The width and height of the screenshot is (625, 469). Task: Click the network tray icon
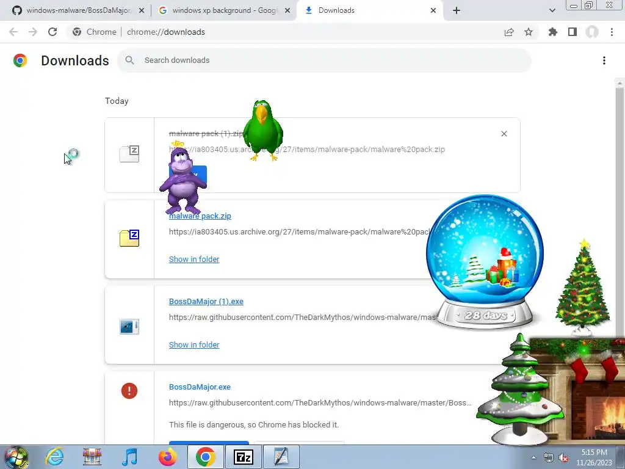(549, 458)
